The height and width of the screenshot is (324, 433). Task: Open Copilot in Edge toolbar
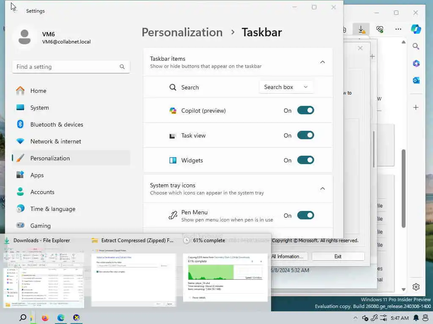(416, 29)
